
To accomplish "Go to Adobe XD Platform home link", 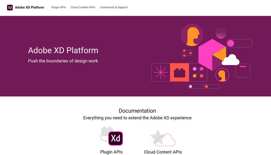I will 29,7.
